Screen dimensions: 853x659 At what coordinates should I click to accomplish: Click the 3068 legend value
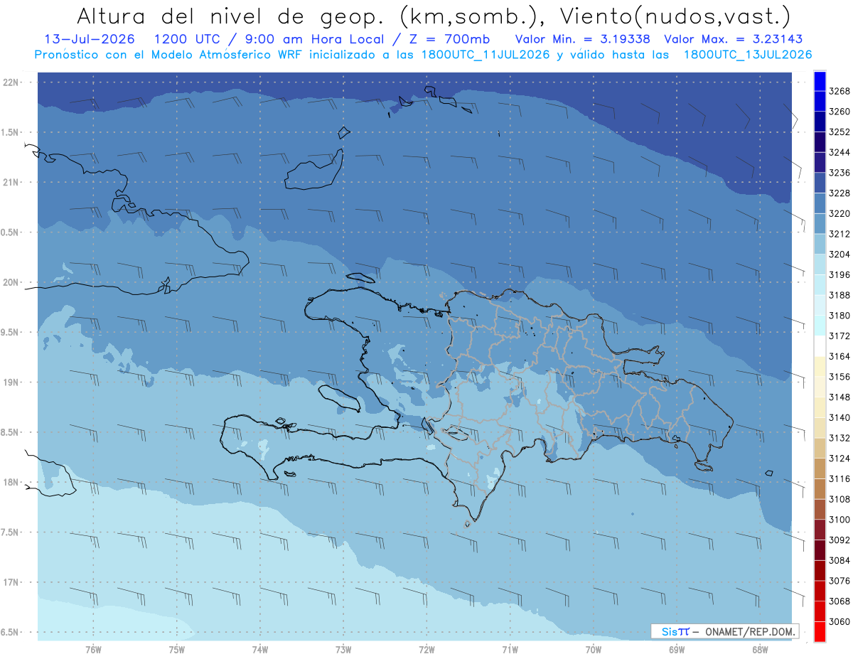pyautogui.click(x=839, y=601)
